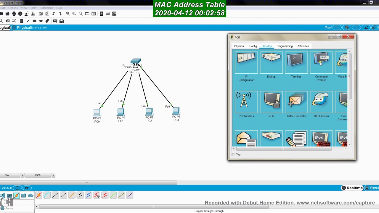The width and height of the screenshot is (379, 213).
Task: Select the Draw Line tool
Action: coord(28,21)
